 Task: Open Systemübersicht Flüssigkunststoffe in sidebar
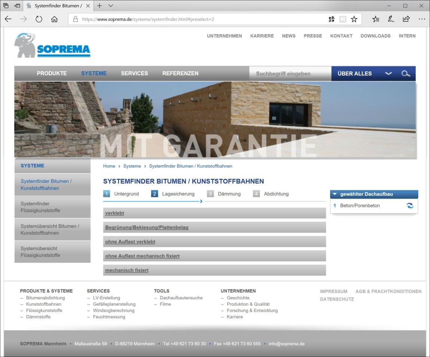(52, 252)
